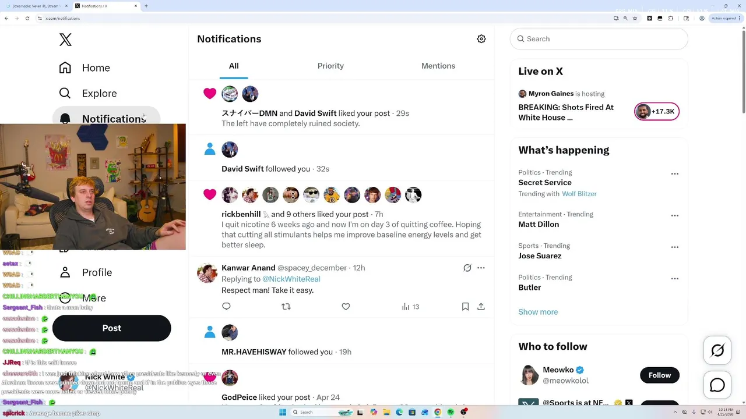Open the Secret Service trend
Viewport: 746px width, 419px height.
pyautogui.click(x=545, y=183)
